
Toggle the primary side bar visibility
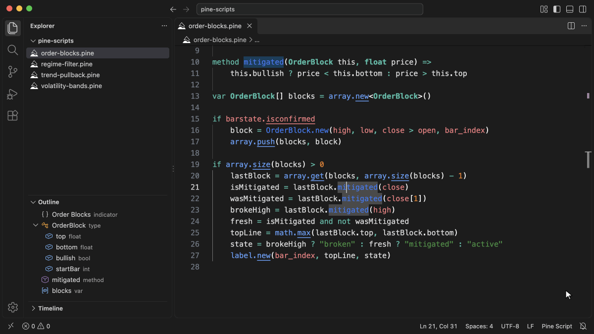point(557,9)
